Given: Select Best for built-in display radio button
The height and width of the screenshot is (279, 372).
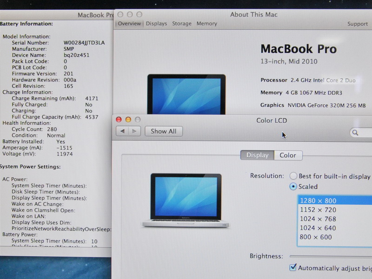Looking at the screenshot, I should 293,176.
